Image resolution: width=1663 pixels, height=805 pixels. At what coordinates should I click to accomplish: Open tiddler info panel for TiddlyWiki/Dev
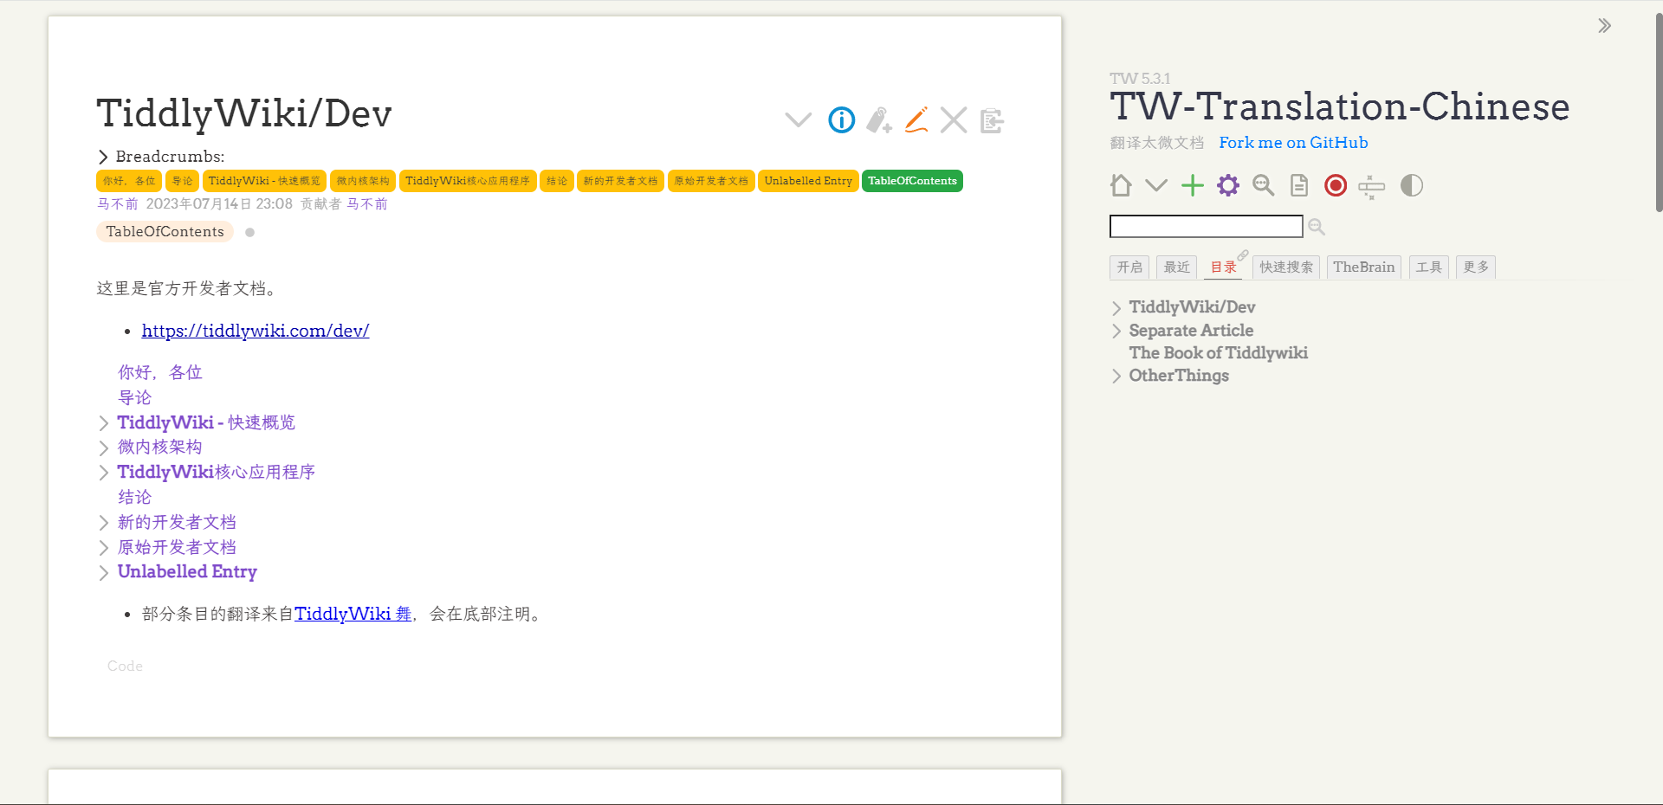click(x=841, y=120)
